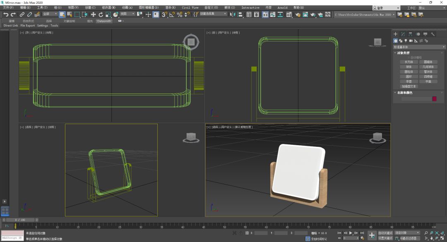Open the Modify tab in command panel
447x242 pixels.
pyautogui.click(x=403, y=34)
